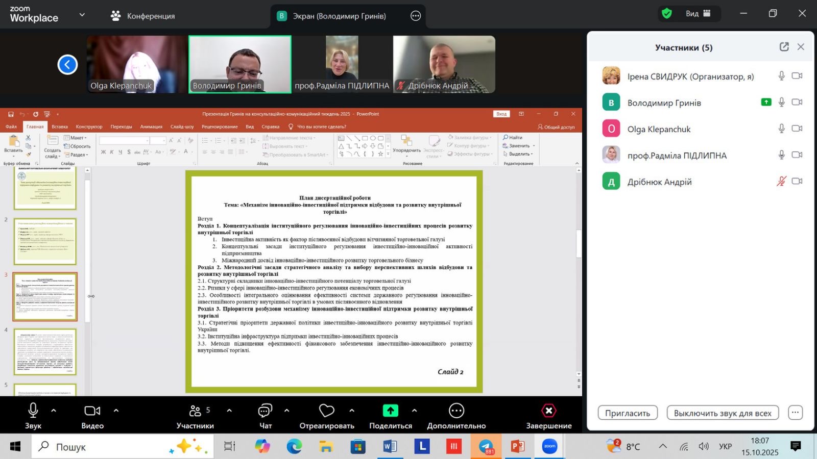This screenshot has height=459, width=817.
Task: Pop out the participants panel
Action: (x=784, y=47)
